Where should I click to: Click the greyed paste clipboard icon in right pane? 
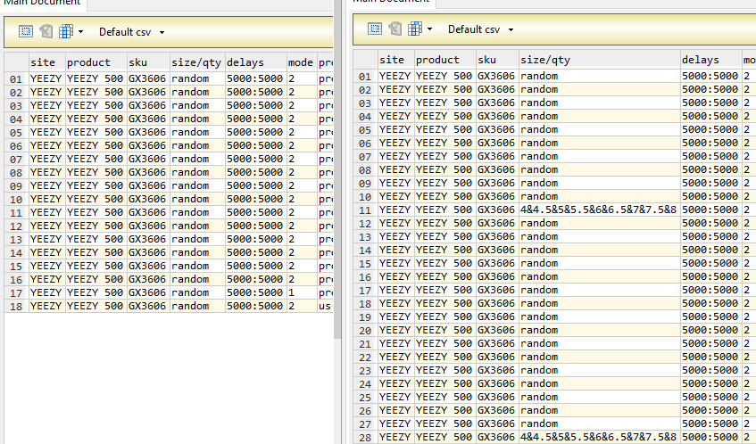pos(395,29)
